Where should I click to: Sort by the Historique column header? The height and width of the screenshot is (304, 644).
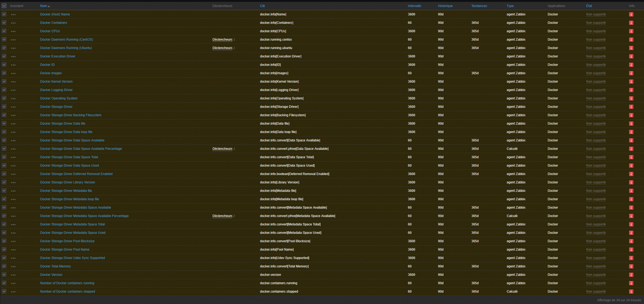445,6
